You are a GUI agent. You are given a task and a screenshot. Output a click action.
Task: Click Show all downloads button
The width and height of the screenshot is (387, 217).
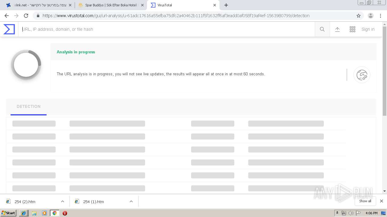(x=365, y=201)
